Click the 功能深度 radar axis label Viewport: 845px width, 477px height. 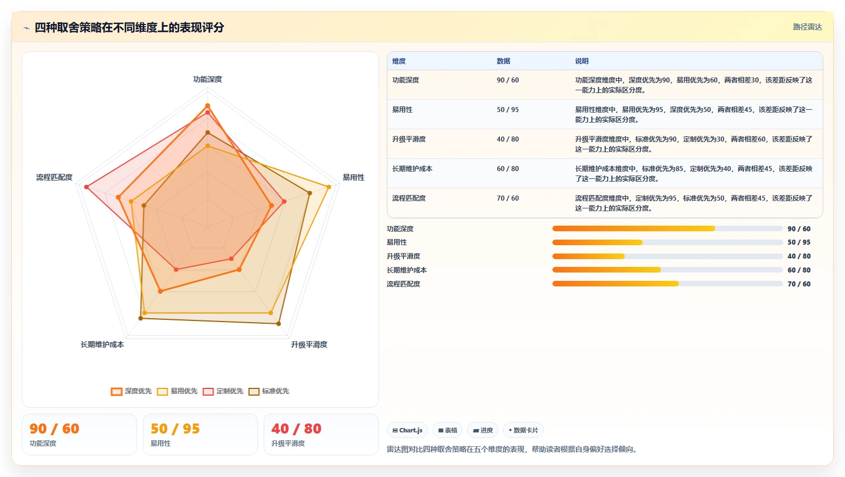[207, 79]
